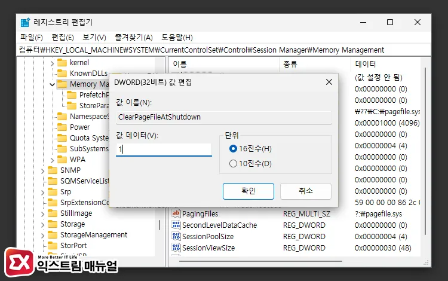Click the Srp folder icon
This screenshot has width=448, height=281.
coord(53,192)
